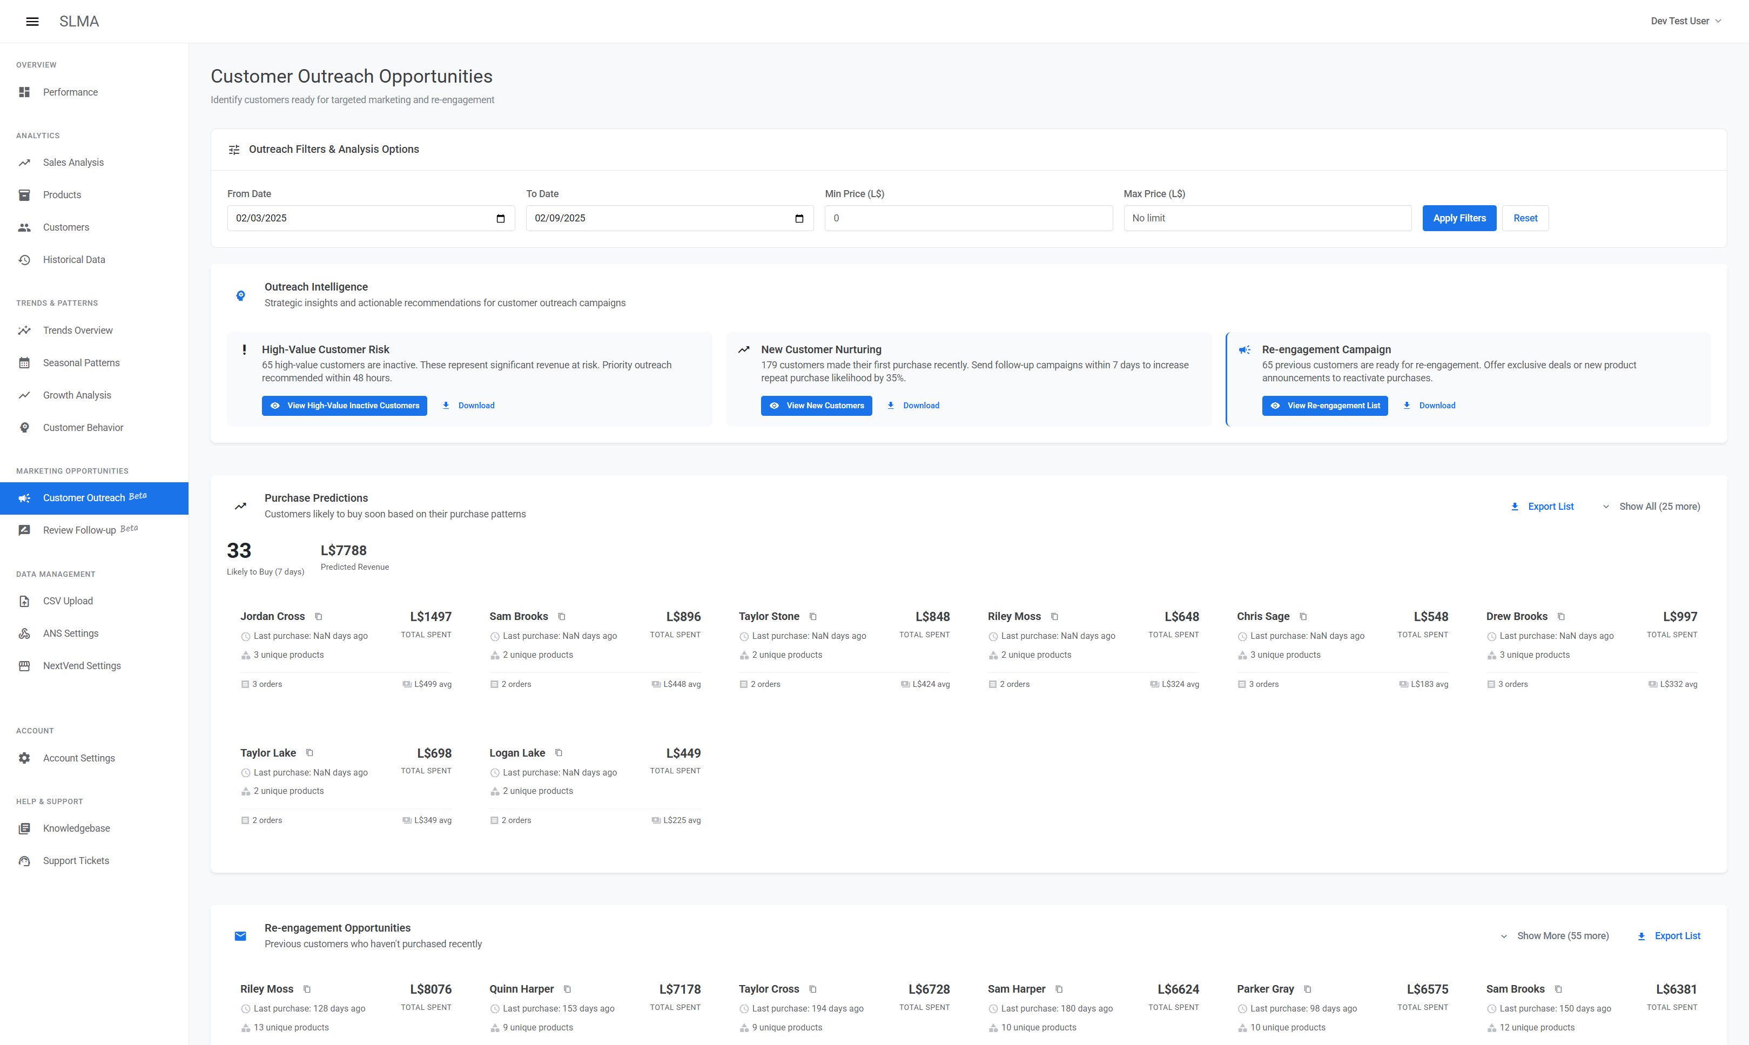Click copy icon beside Riley Moss L$648
Viewport: 1749px width, 1045px height.
[1055, 617]
